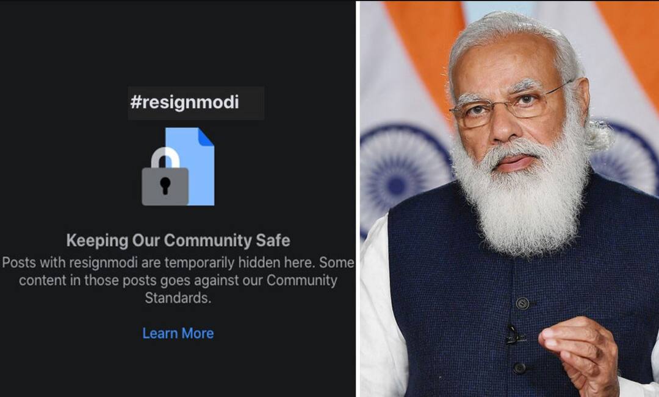Click the white divider between the panels
Screen dimensions: 659x397
358,198
